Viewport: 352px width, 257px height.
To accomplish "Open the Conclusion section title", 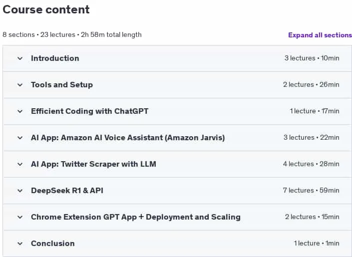I will click(x=53, y=244).
